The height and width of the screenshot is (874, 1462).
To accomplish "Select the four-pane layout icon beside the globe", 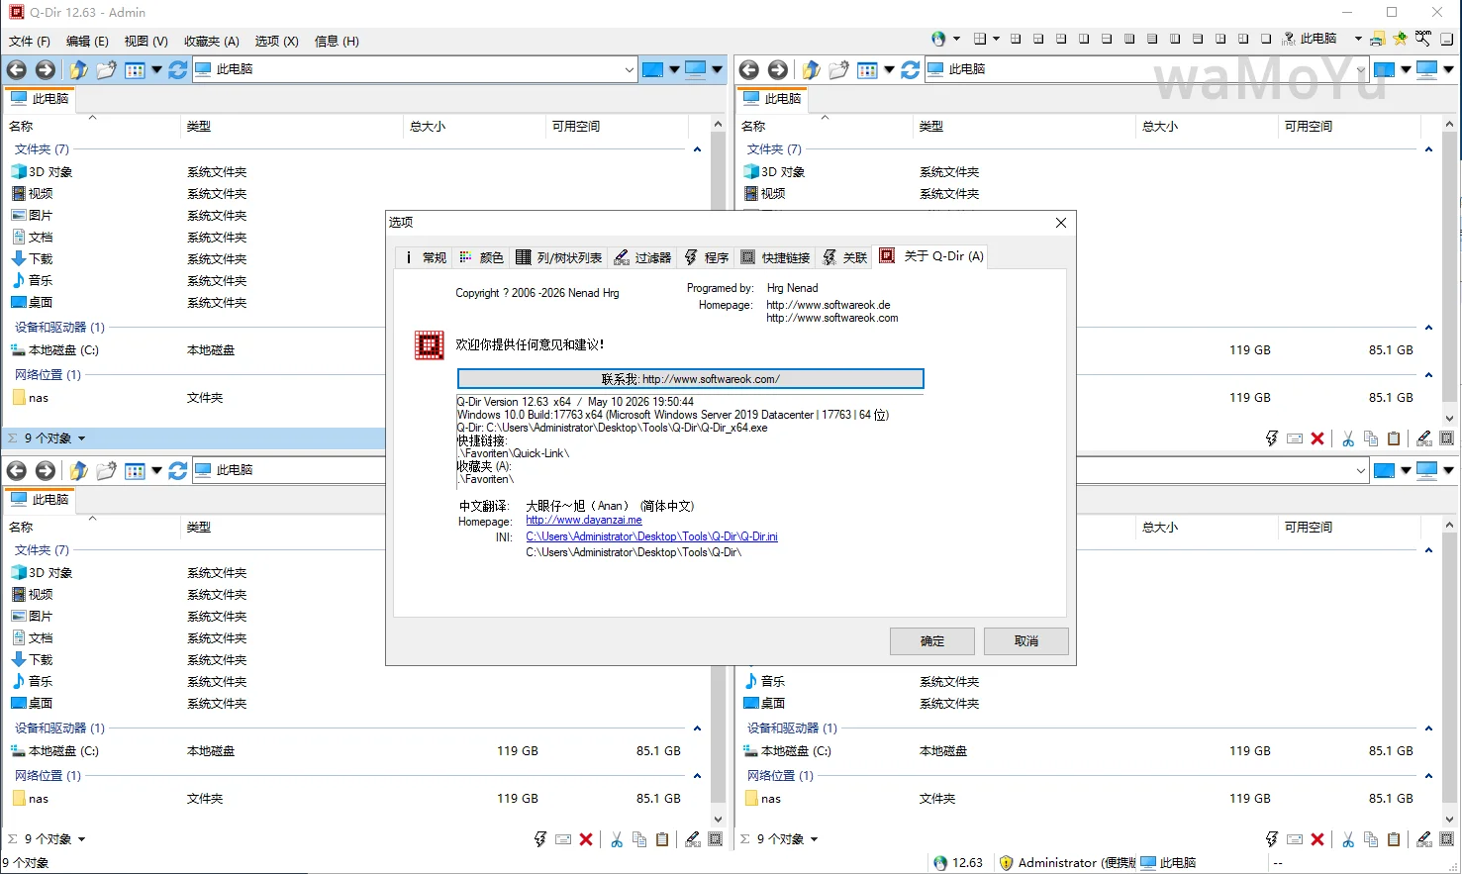I will pyautogui.click(x=980, y=39).
